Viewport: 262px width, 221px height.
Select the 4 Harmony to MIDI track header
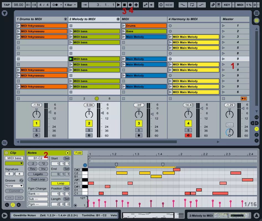pyautogui.click(x=194, y=19)
